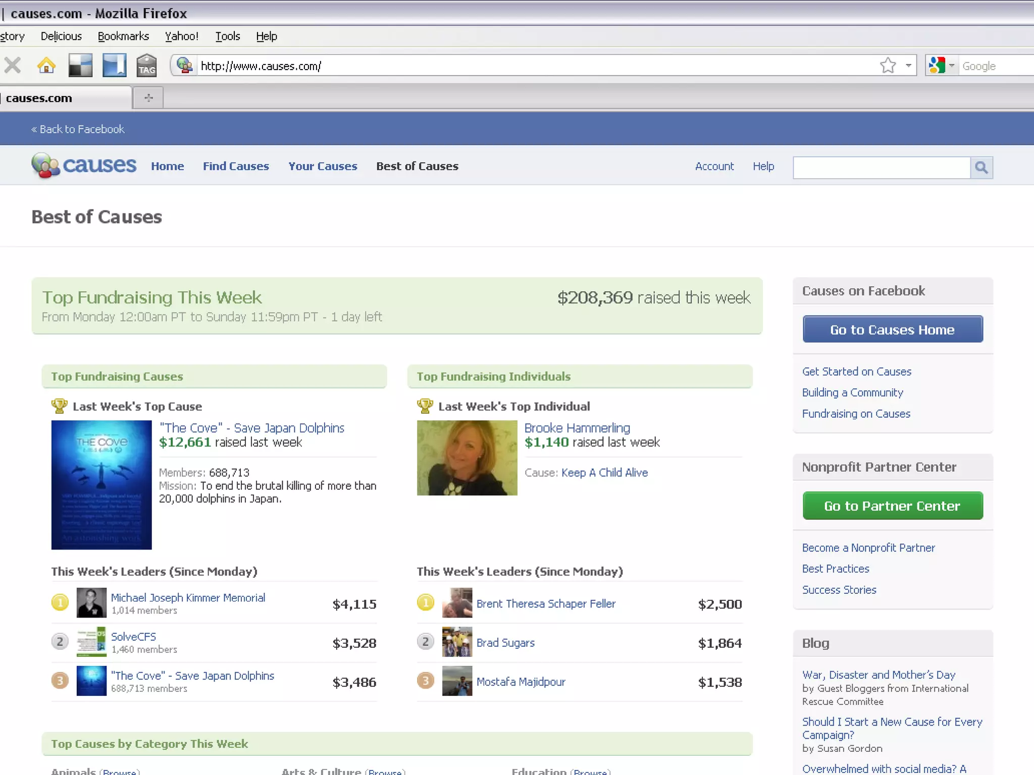The height and width of the screenshot is (775, 1034).
Task: Click Go to Causes Home button
Action: point(892,329)
